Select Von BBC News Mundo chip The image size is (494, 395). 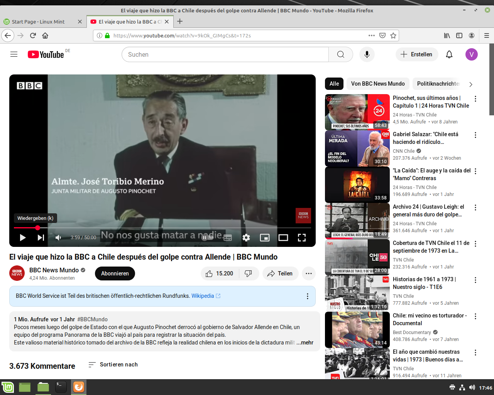(x=378, y=84)
